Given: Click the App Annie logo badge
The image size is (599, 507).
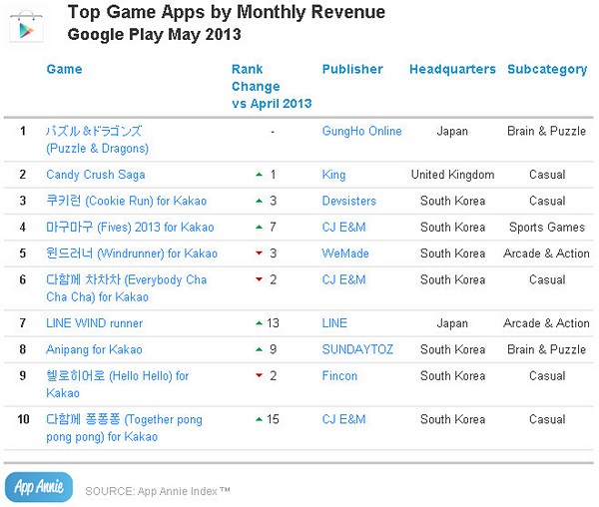Looking at the screenshot, I should [x=39, y=487].
